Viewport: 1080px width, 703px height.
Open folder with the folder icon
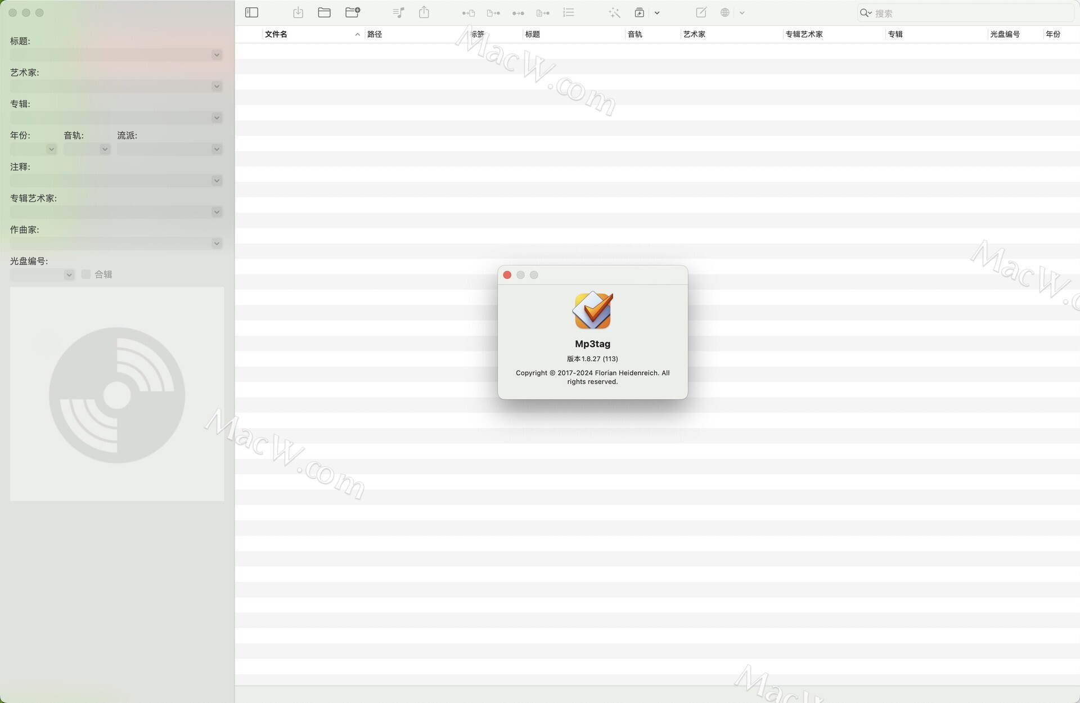pos(324,12)
